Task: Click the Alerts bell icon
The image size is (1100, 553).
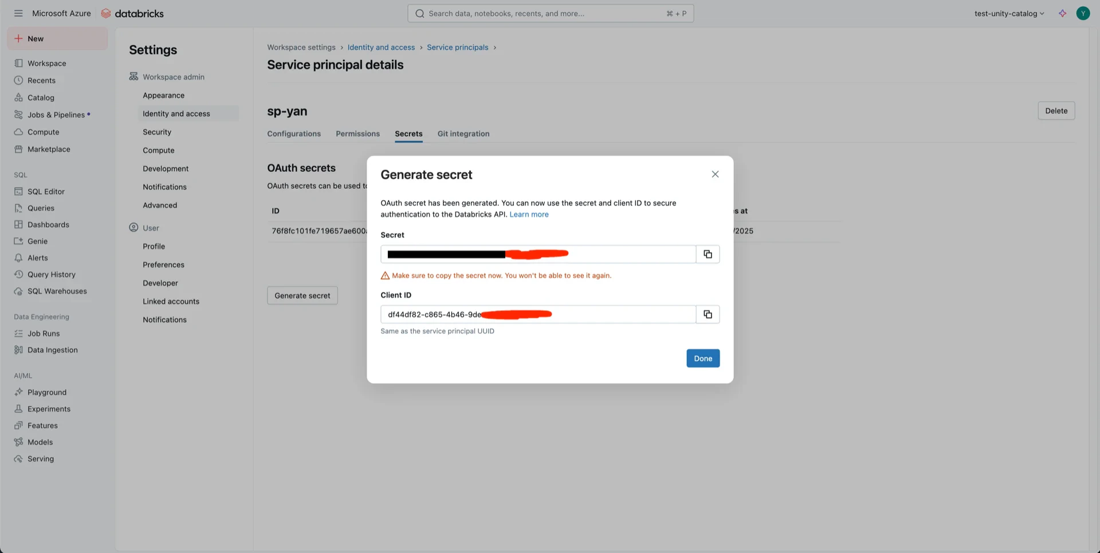Action: pos(18,258)
